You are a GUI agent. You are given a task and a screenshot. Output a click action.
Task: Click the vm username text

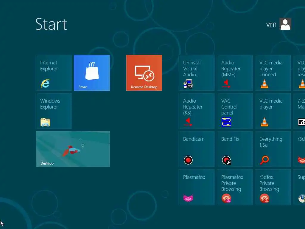(x=271, y=24)
